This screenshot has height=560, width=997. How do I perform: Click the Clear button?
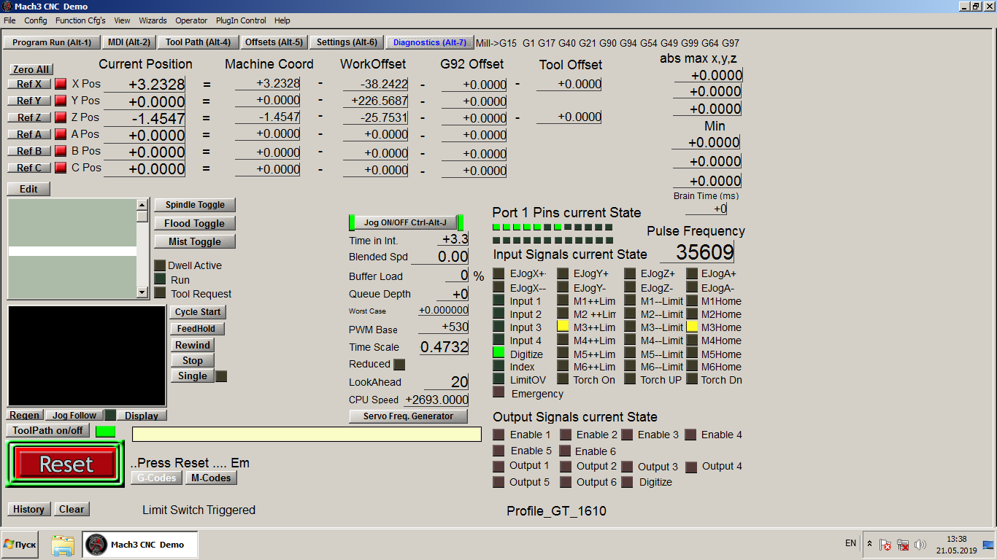click(x=72, y=509)
